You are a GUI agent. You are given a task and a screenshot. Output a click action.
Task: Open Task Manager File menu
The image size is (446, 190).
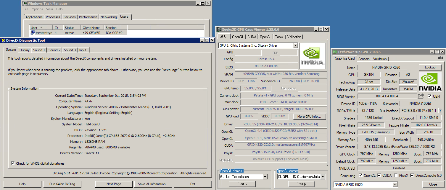click(x=26, y=9)
